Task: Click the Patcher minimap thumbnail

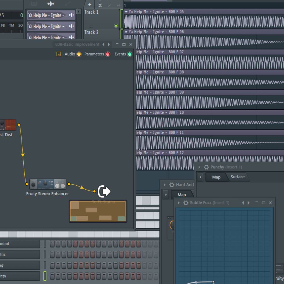Action: (x=98, y=211)
